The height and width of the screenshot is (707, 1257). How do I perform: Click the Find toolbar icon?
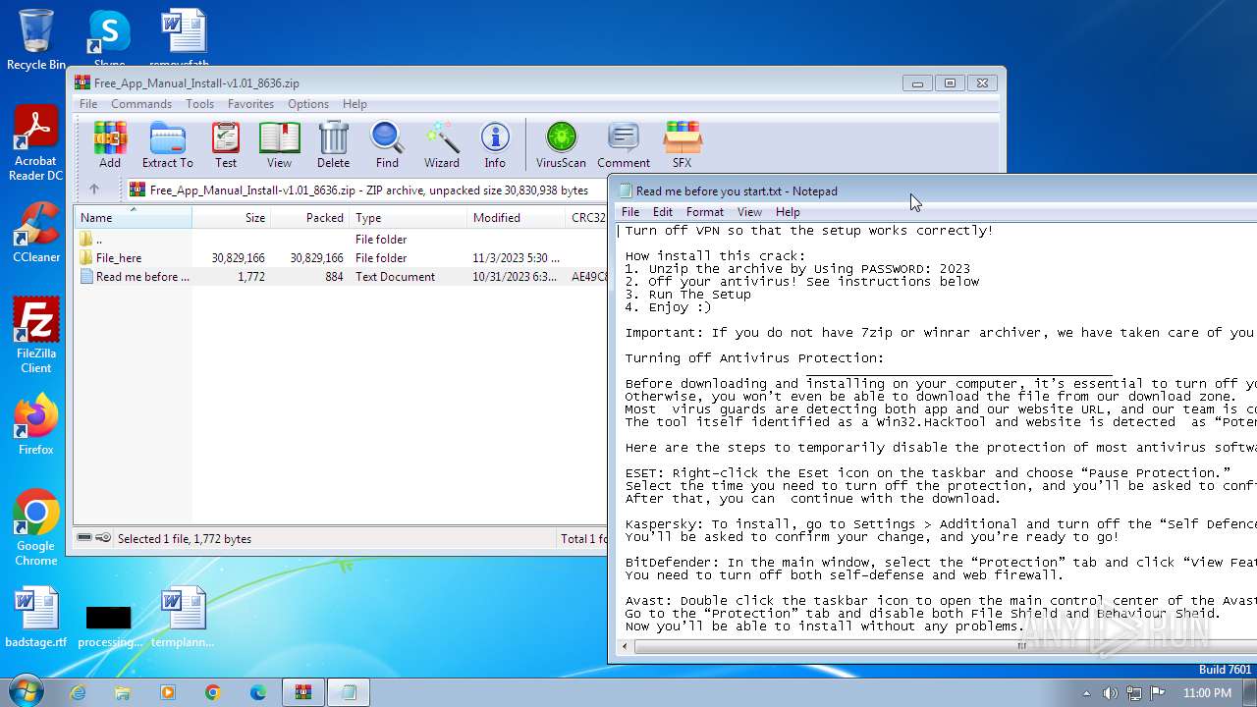[x=387, y=144]
